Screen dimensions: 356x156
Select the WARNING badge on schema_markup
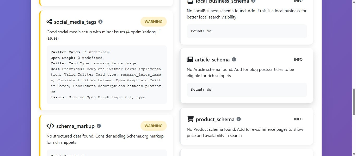[154, 126]
